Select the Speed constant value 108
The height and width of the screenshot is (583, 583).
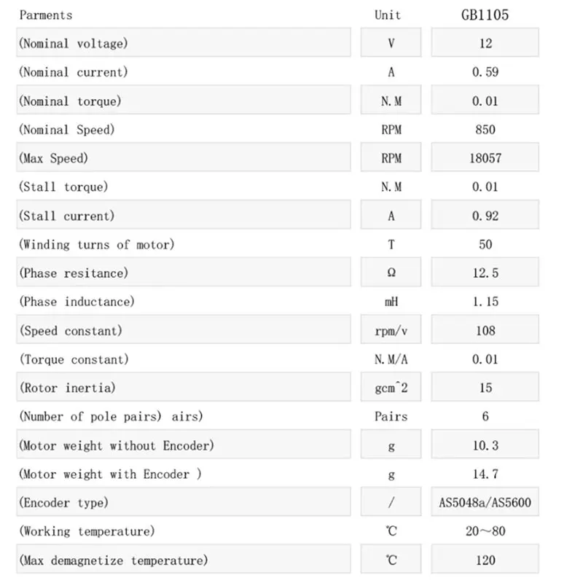click(485, 331)
